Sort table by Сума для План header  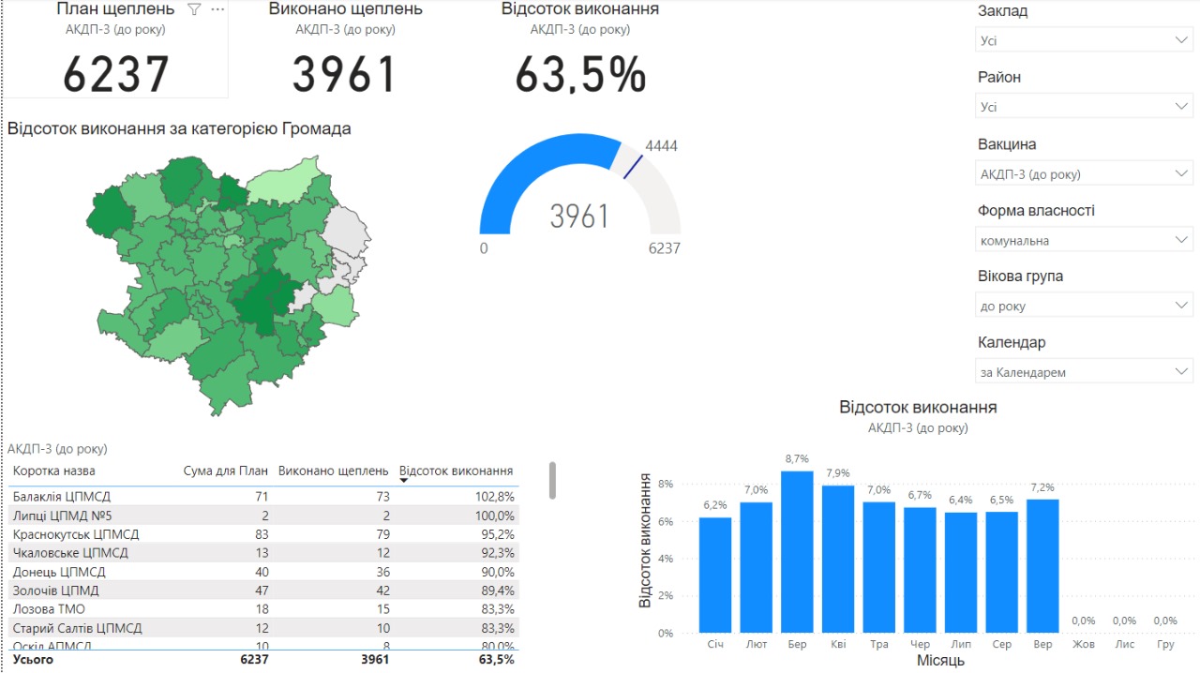coord(226,471)
